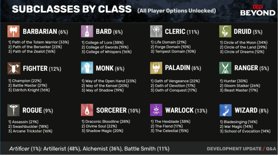Click the Paladin winged helm icon
The width and height of the screenshot is (278, 156).
[156, 68]
